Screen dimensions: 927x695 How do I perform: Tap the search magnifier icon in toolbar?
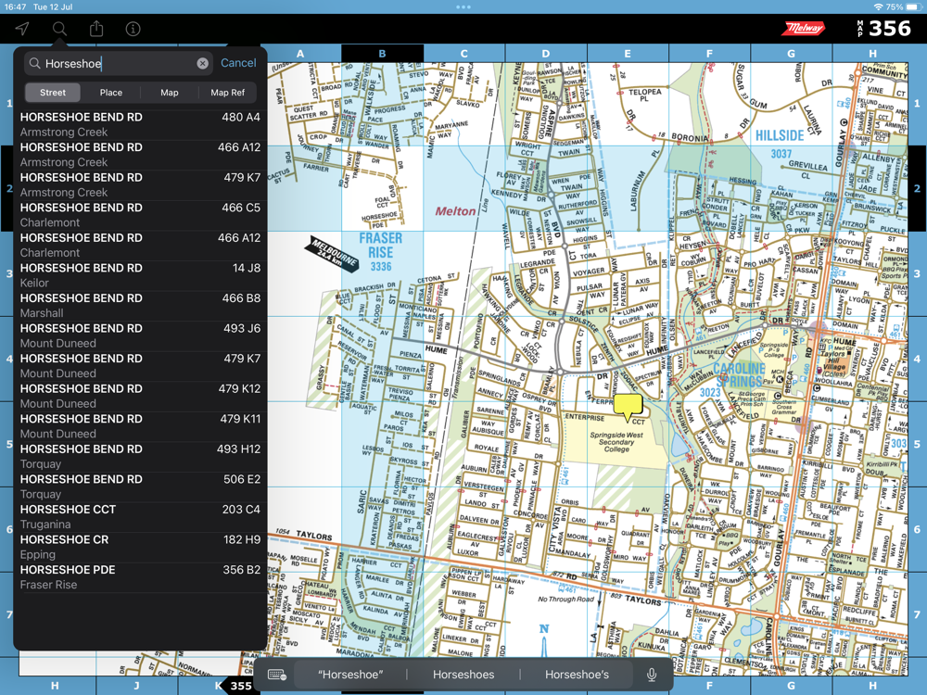point(59,29)
